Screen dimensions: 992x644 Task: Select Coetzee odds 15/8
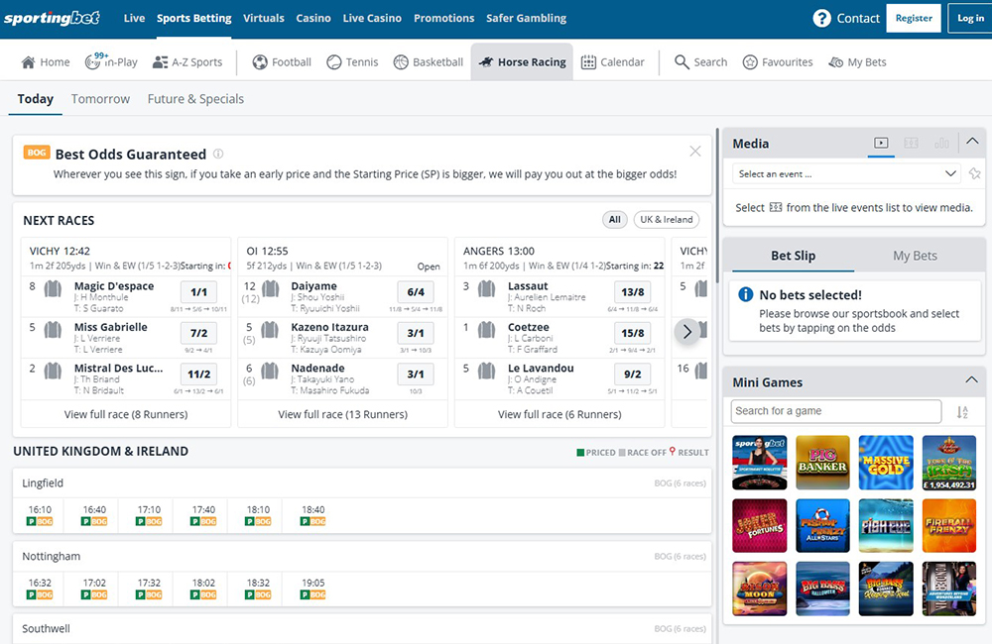[x=633, y=333]
